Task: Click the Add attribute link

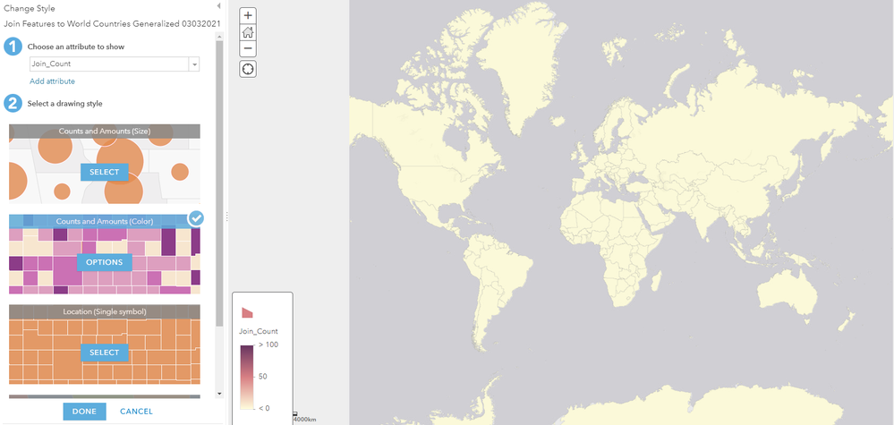Action: [53, 81]
